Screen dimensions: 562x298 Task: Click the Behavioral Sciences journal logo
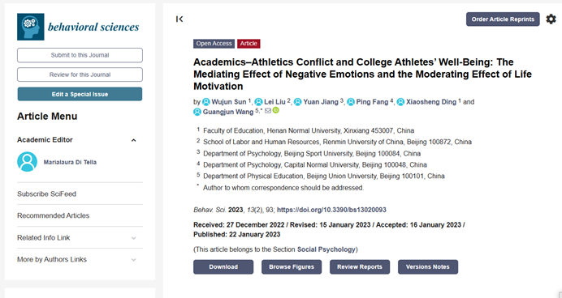point(78,27)
